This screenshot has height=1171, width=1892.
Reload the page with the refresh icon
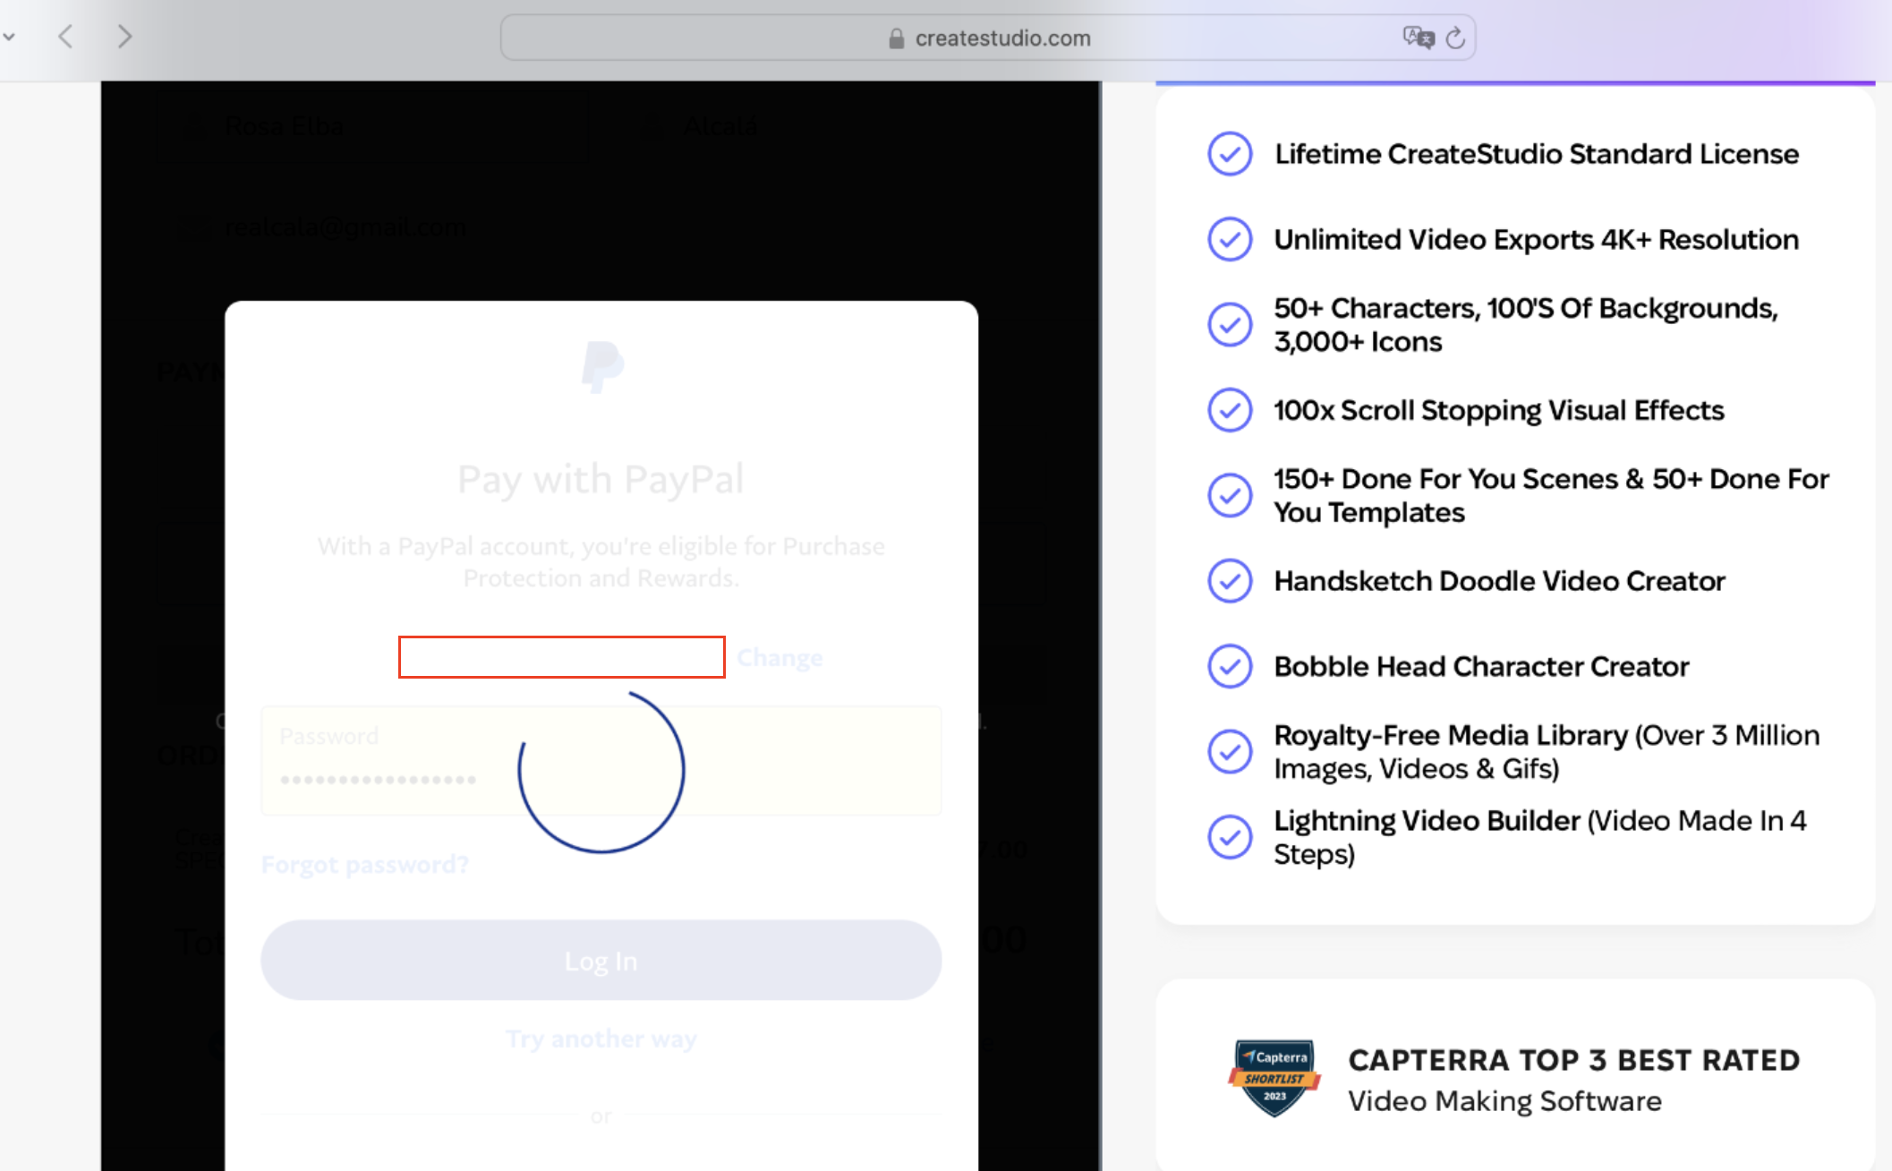pyautogui.click(x=1455, y=38)
